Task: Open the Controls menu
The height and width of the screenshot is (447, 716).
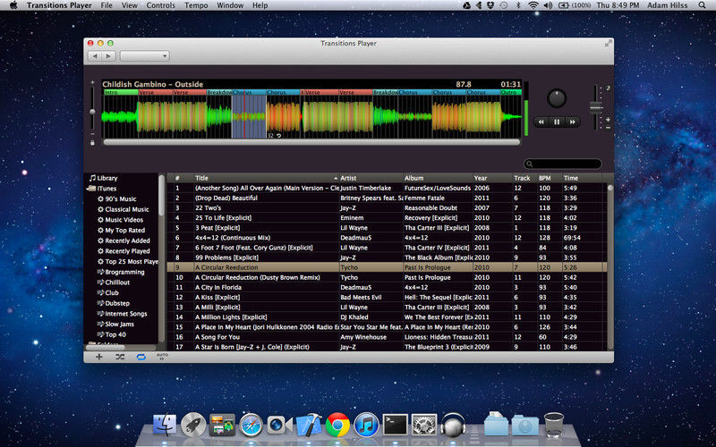Action: [161, 5]
